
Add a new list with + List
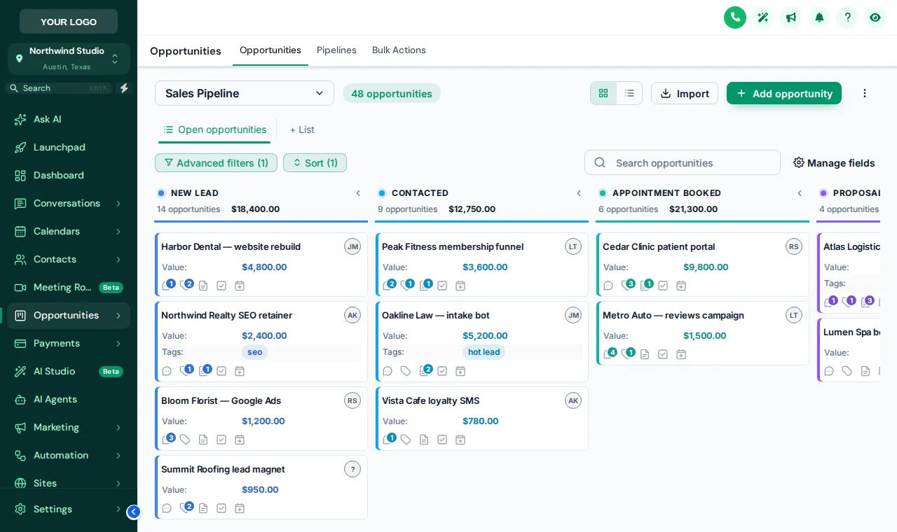pos(302,129)
